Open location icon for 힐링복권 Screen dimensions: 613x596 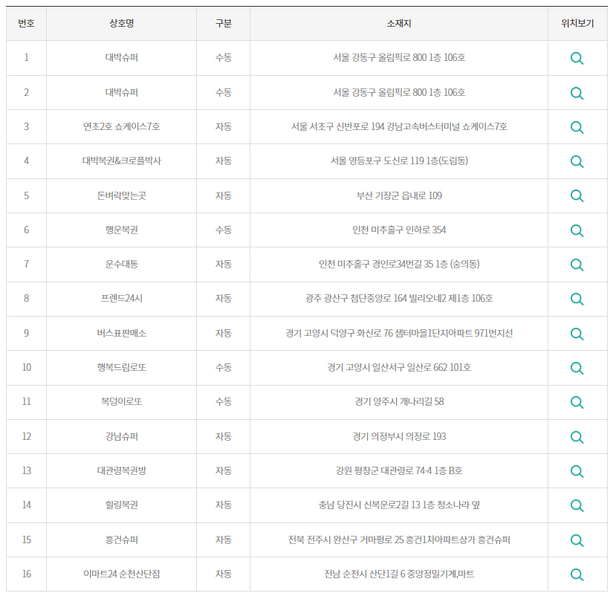577,505
